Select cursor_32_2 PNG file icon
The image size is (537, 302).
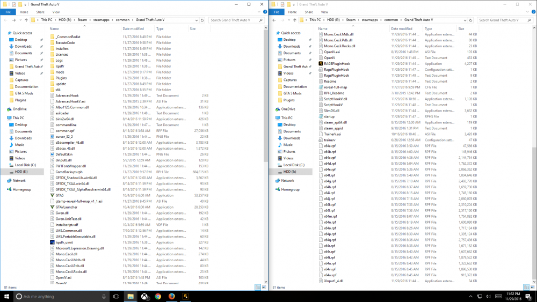[53, 136]
